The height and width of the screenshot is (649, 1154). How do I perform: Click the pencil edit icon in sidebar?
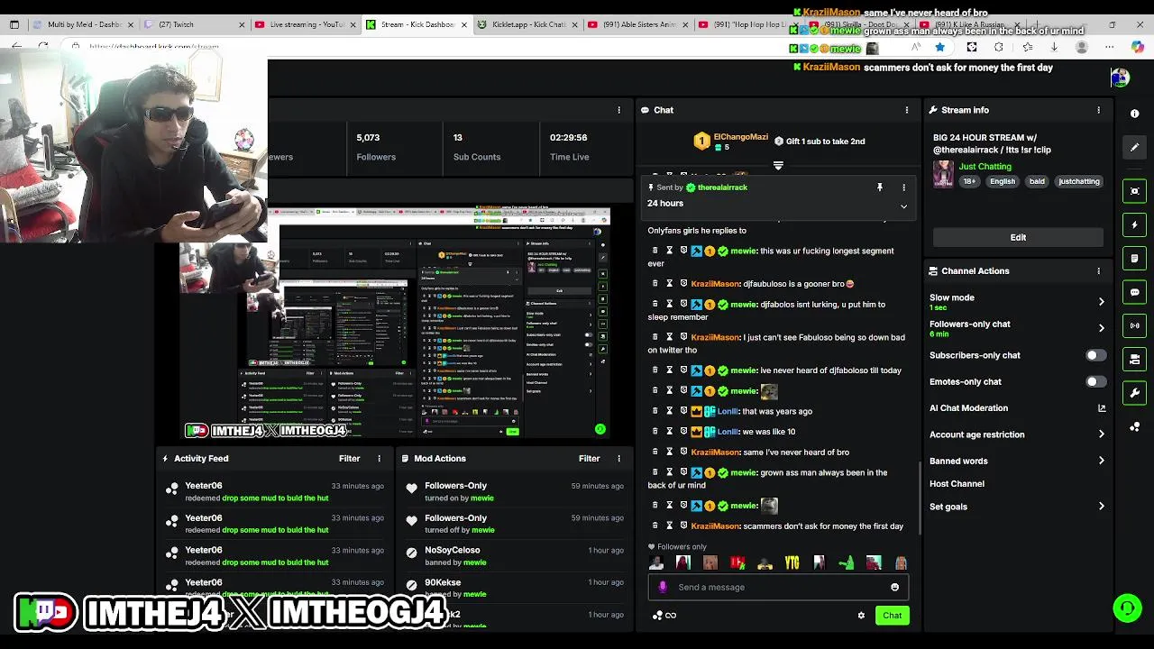click(x=1134, y=147)
